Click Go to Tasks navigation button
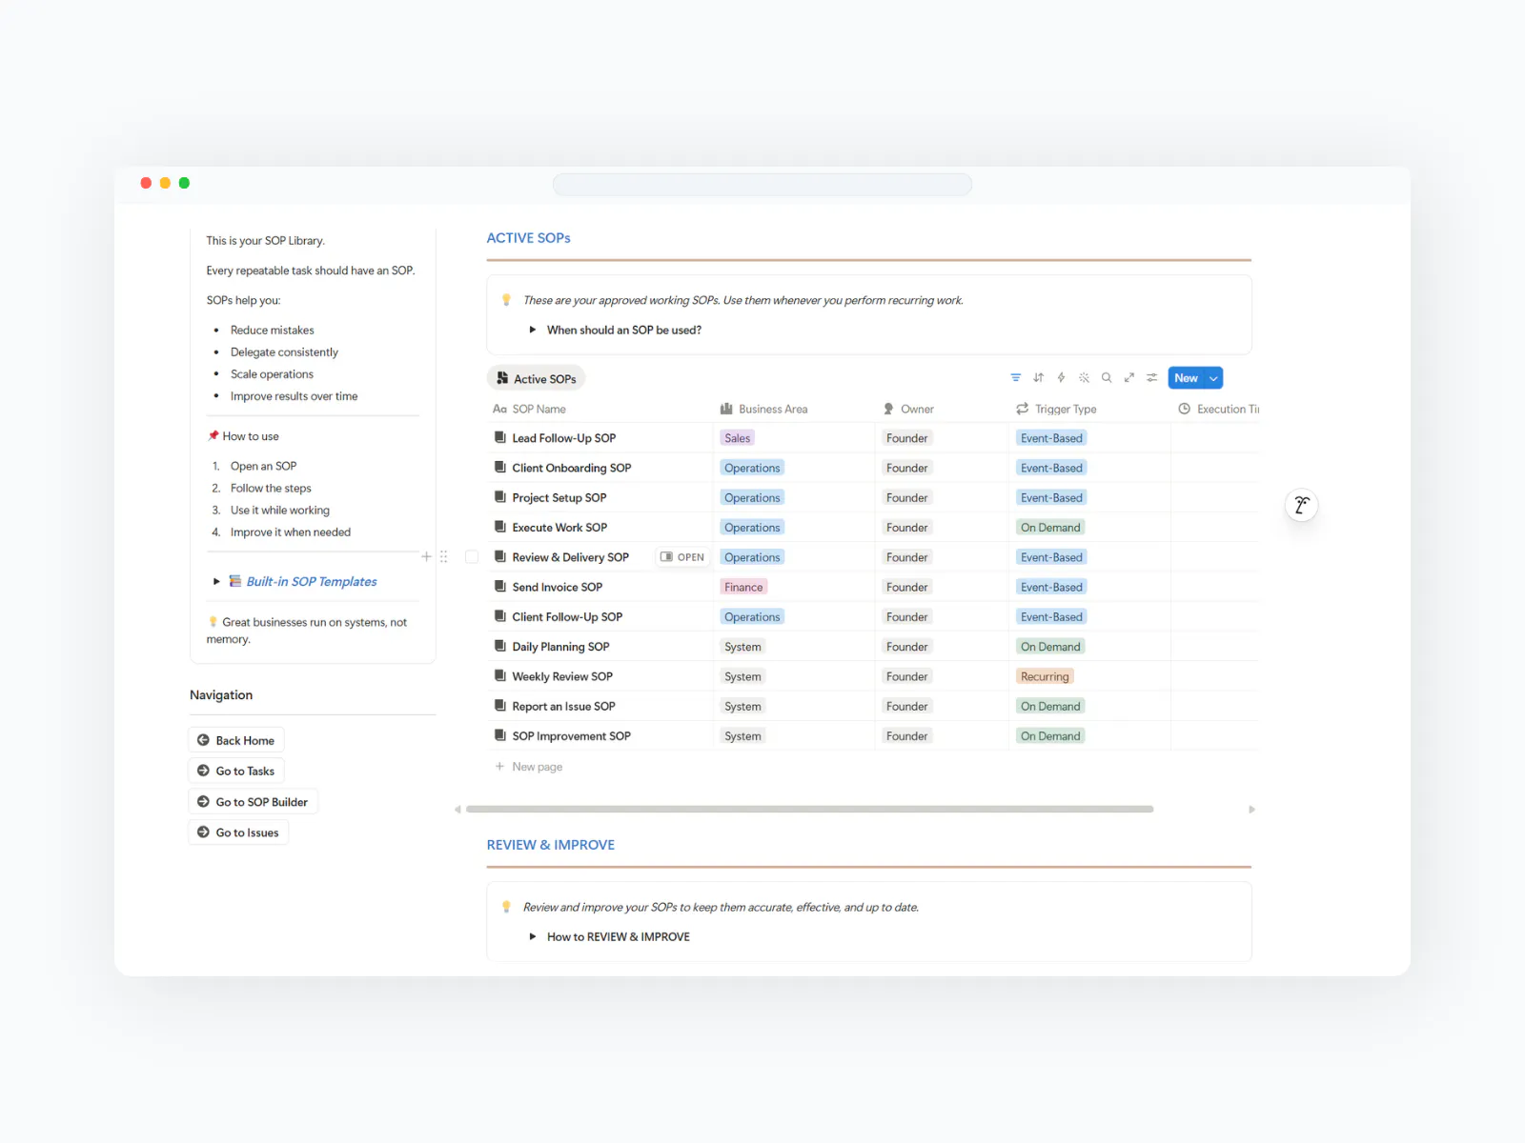This screenshot has height=1143, width=1525. 236,771
